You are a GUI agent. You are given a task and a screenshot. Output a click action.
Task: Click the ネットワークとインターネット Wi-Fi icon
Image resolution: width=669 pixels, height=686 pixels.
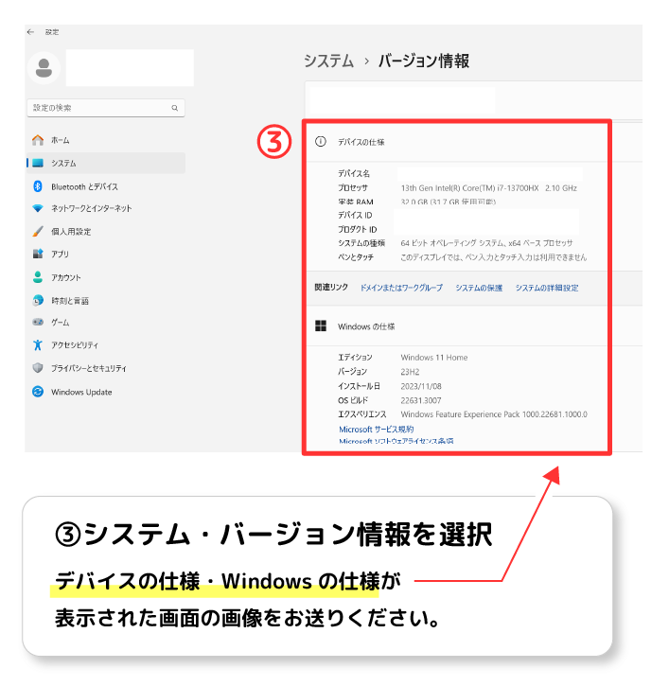[38, 208]
